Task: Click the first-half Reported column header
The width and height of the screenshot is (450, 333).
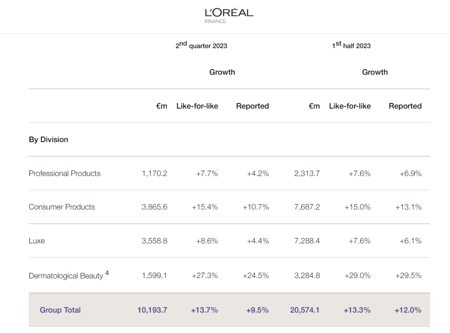Action: coord(405,106)
